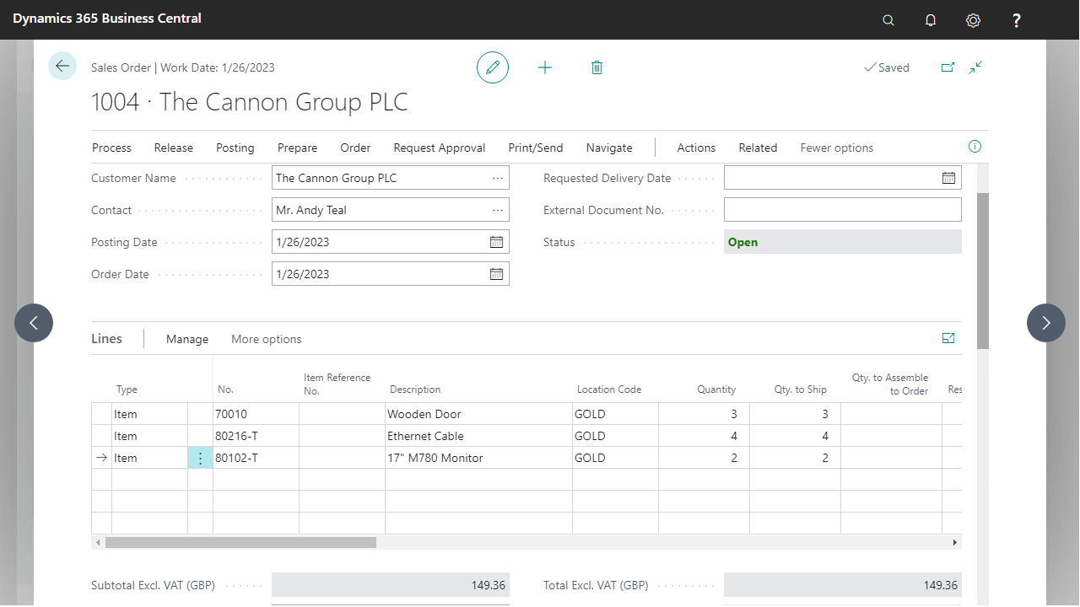Open the Request Approval menu
1080x607 pixels.
tap(440, 148)
